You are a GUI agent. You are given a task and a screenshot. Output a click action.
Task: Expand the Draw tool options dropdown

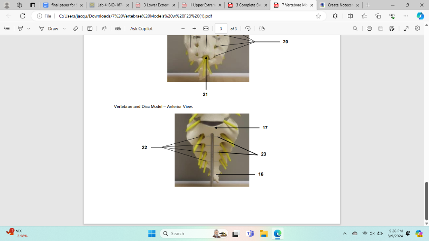click(x=64, y=29)
